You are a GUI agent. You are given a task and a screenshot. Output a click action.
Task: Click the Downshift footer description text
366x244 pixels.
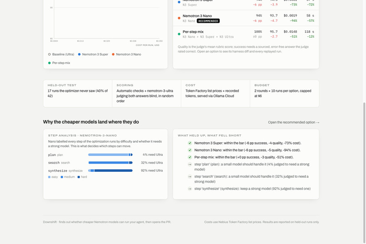point(107,222)
